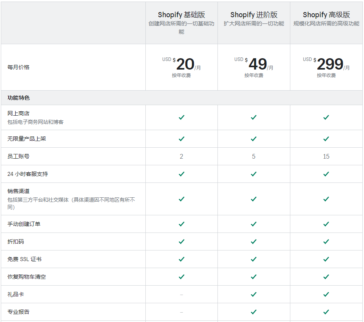The image size is (364, 322).
Task: Select the Shopify 基础版 plan heading
Action: pyautogui.click(x=181, y=15)
